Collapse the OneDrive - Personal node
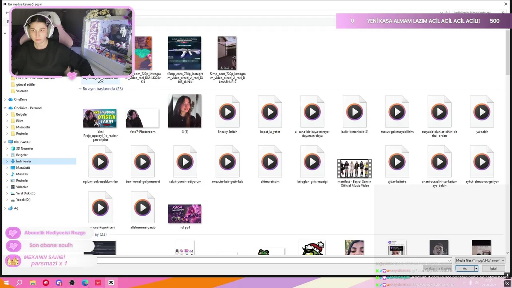Image resolution: width=512 pixels, height=288 pixels. click(5, 108)
